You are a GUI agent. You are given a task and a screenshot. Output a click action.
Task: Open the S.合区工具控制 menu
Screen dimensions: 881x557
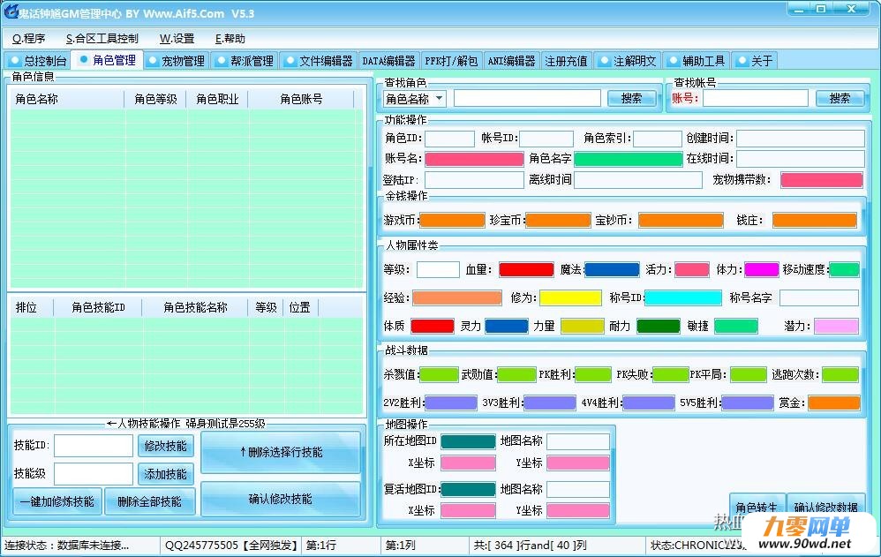coord(102,38)
